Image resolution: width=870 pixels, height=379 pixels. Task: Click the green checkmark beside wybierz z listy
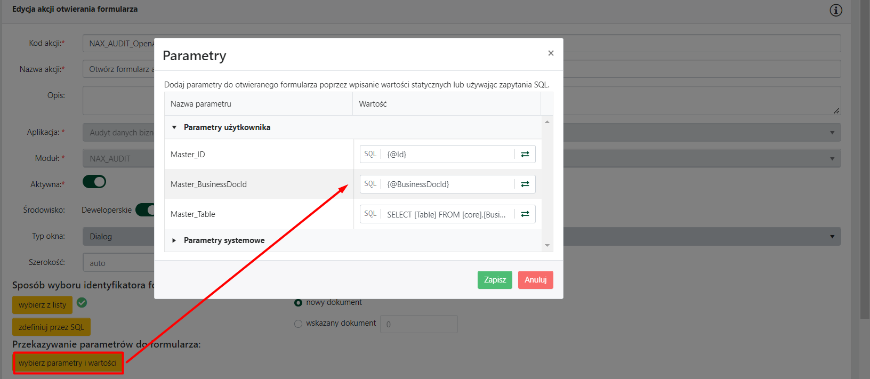(82, 303)
